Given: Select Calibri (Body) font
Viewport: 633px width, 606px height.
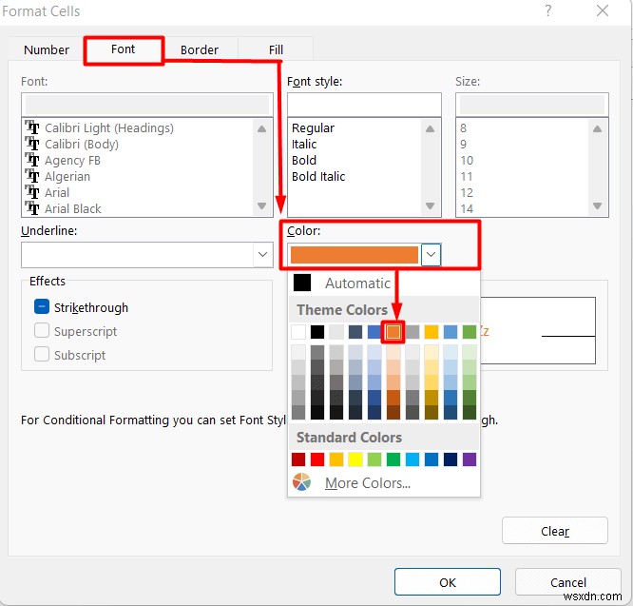Looking at the screenshot, I should click(82, 145).
